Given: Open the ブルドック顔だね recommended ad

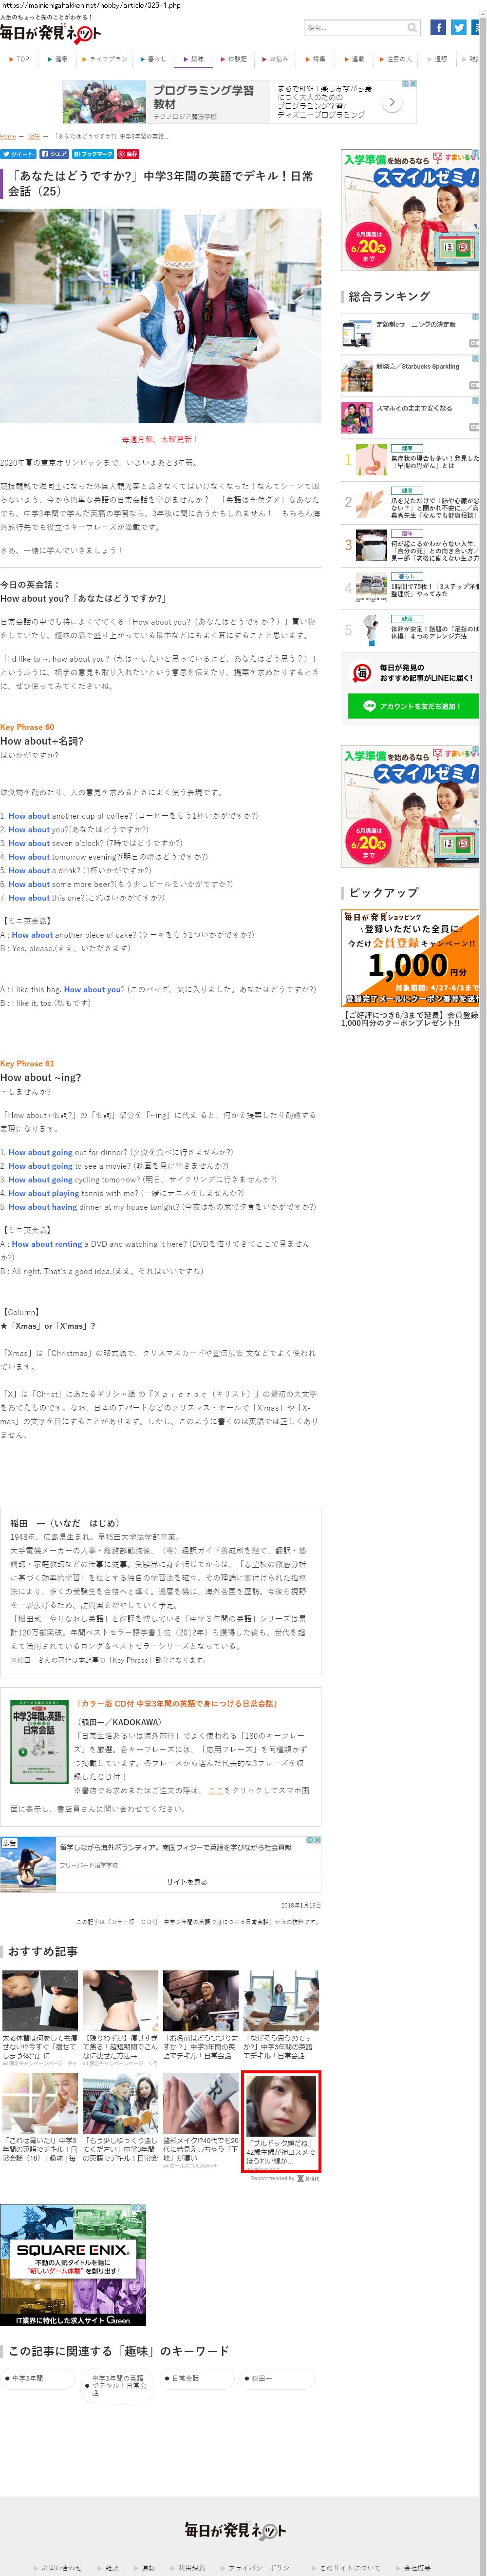Looking at the screenshot, I should pyautogui.click(x=281, y=2120).
